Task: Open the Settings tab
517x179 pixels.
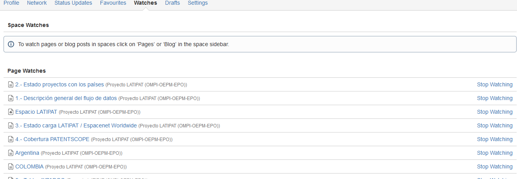Action: [x=198, y=3]
